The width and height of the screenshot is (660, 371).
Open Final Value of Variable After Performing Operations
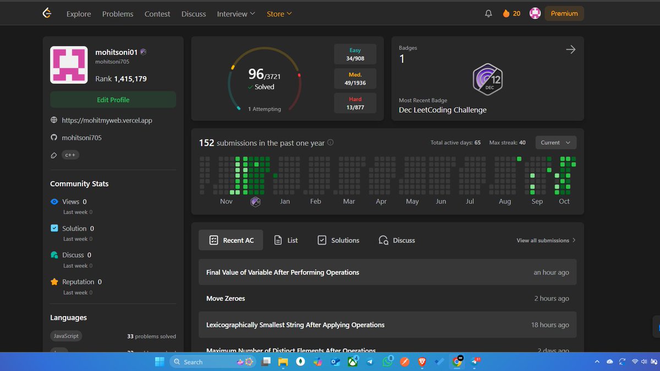point(387,272)
